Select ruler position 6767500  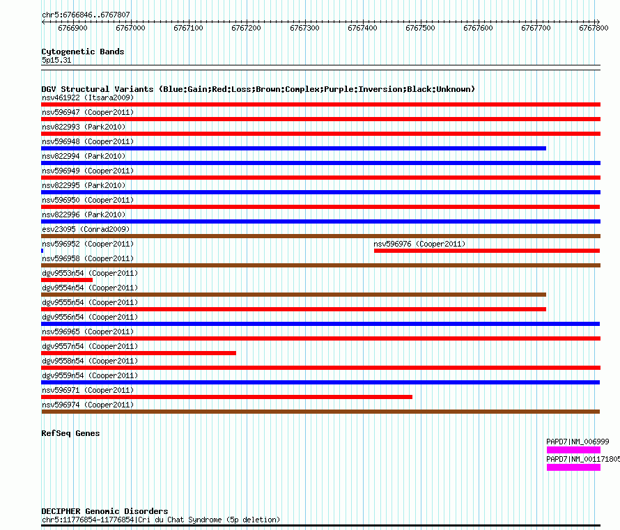(x=420, y=28)
